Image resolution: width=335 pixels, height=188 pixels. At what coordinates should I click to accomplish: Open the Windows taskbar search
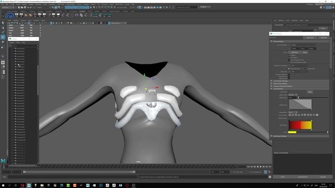click(9, 185)
